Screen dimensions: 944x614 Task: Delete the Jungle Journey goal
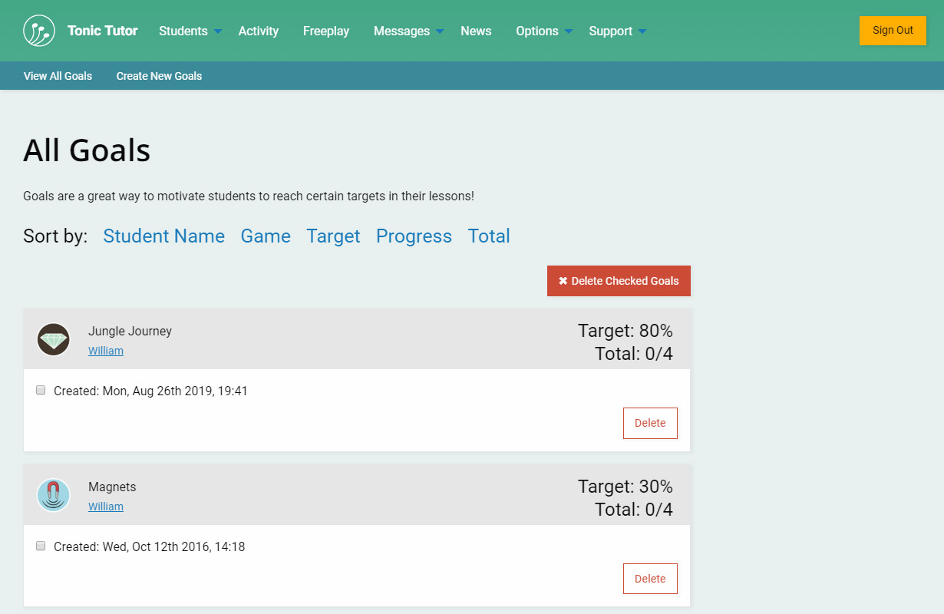pos(650,423)
